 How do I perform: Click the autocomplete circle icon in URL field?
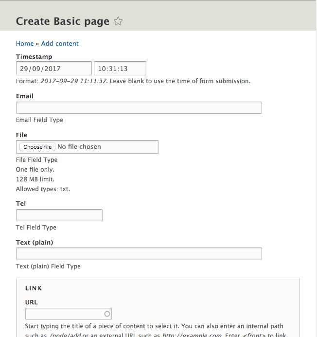point(107,314)
